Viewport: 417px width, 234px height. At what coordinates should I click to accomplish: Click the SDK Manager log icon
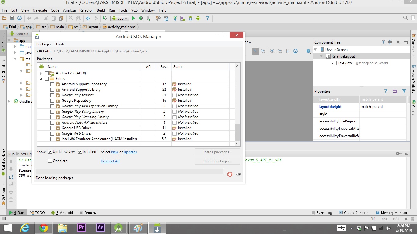[238, 174]
